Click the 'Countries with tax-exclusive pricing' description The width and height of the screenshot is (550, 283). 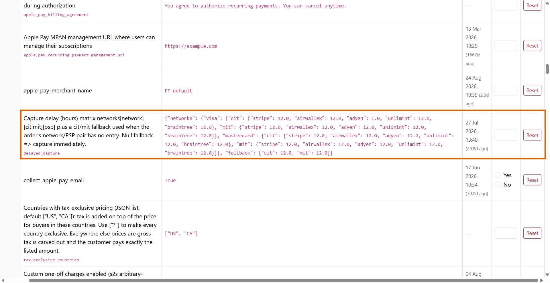91,229
